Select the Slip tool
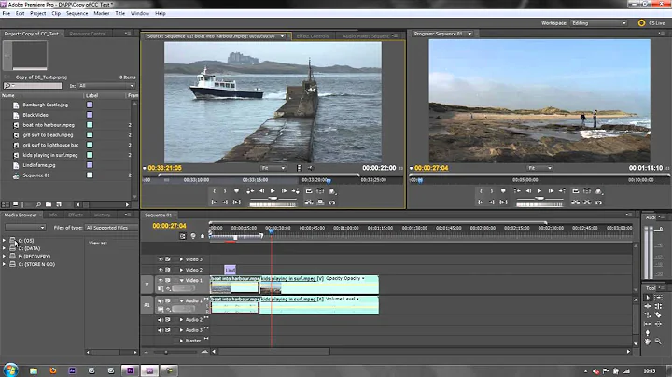Viewport: 672px width, 377px height. pyautogui.click(x=648, y=324)
